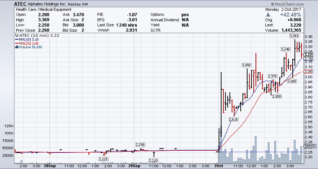318x169 pixels.
Task: Click the blue MA(10) line marker in legend
Action: pos(16,40)
